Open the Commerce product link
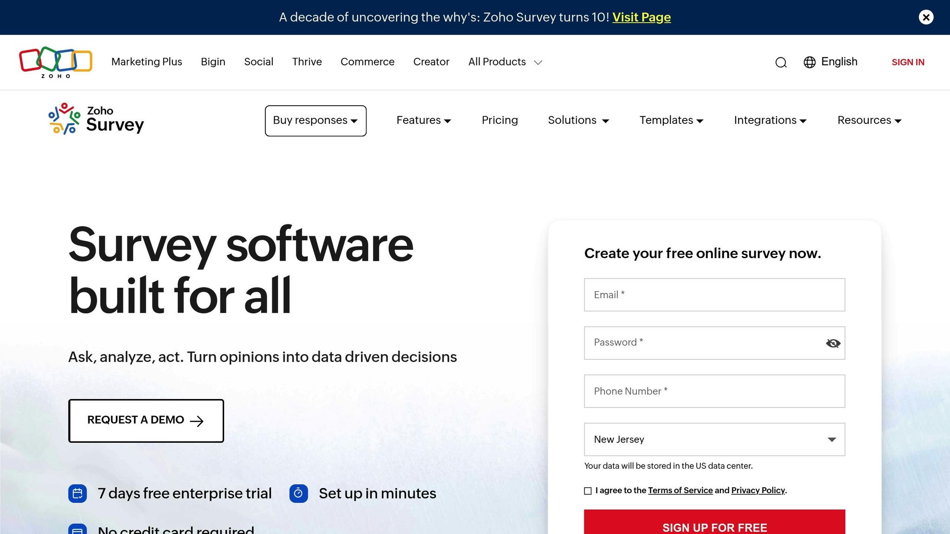 click(367, 62)
